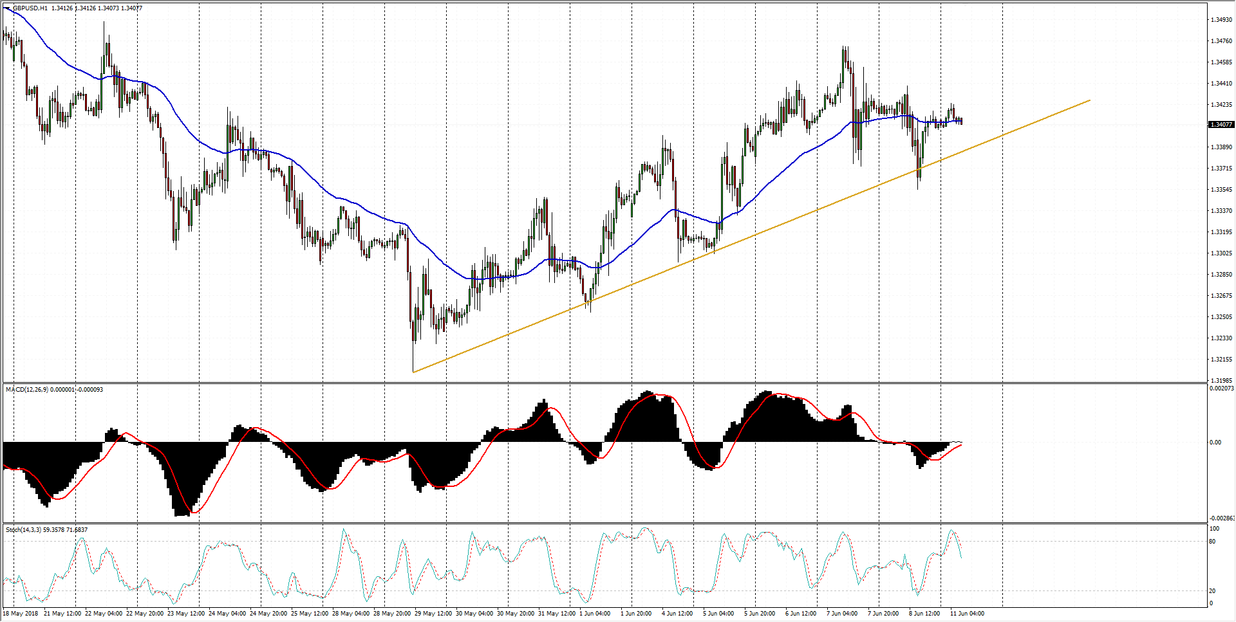1236x622 pixels.
Task: Click the 7 Jun 20:00 time label
Action: click(883, 614)
